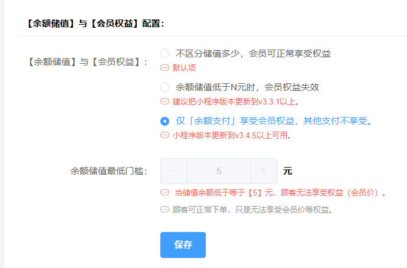Save settings with the 保存 button
The image size is (407, 268).
coord(183,245)
